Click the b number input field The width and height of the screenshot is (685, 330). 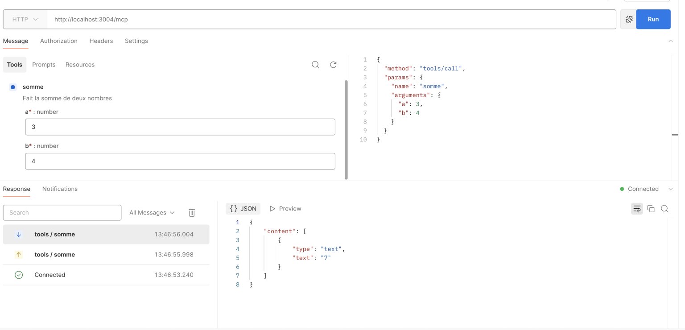180,161
